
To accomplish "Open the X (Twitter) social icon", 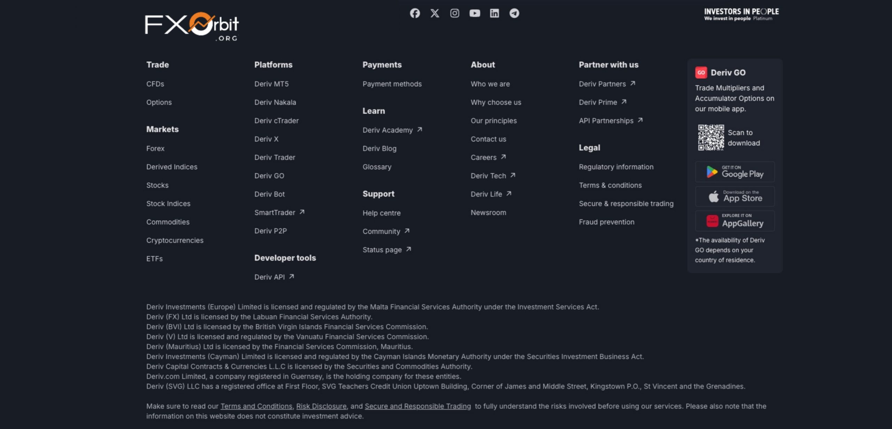I will (435, 13).
